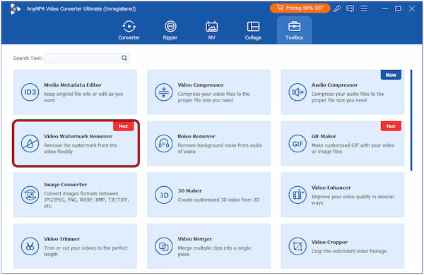Open Video Merger title
Viewport: 424px width, 275px height.
pos(195,239)
